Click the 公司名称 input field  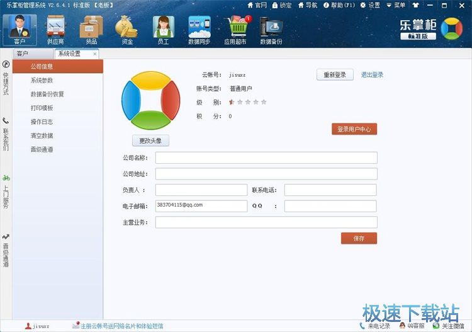pyautogui.click(x=266, y=157)
